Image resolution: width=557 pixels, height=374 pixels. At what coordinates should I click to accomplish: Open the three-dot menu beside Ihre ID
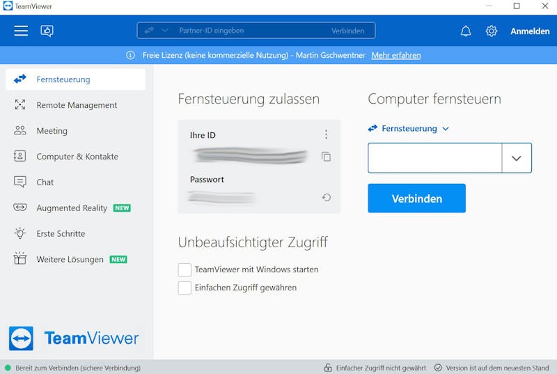click(326, 134)
